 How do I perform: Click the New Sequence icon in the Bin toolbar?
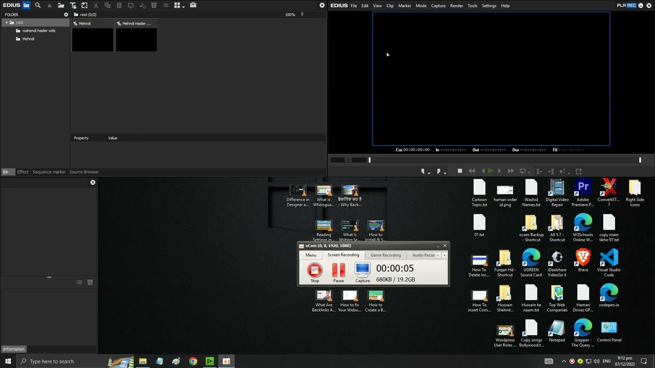(84, 5)
